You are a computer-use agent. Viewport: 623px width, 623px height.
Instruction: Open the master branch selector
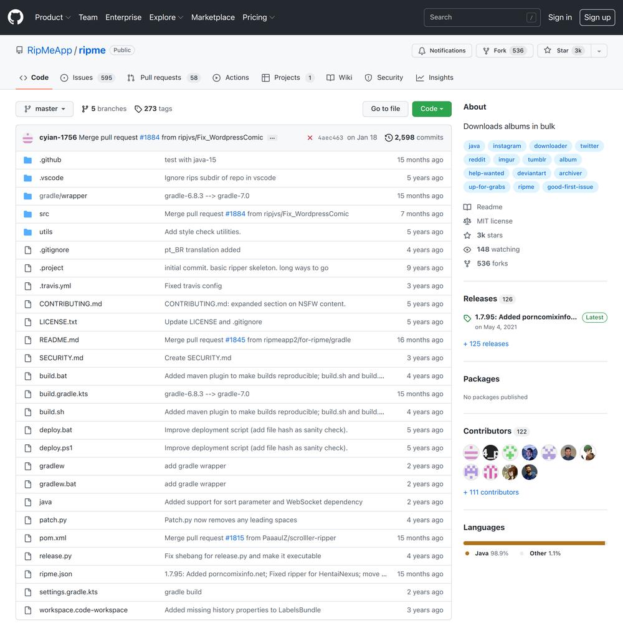pyautogui.click(x=44, y=109)
